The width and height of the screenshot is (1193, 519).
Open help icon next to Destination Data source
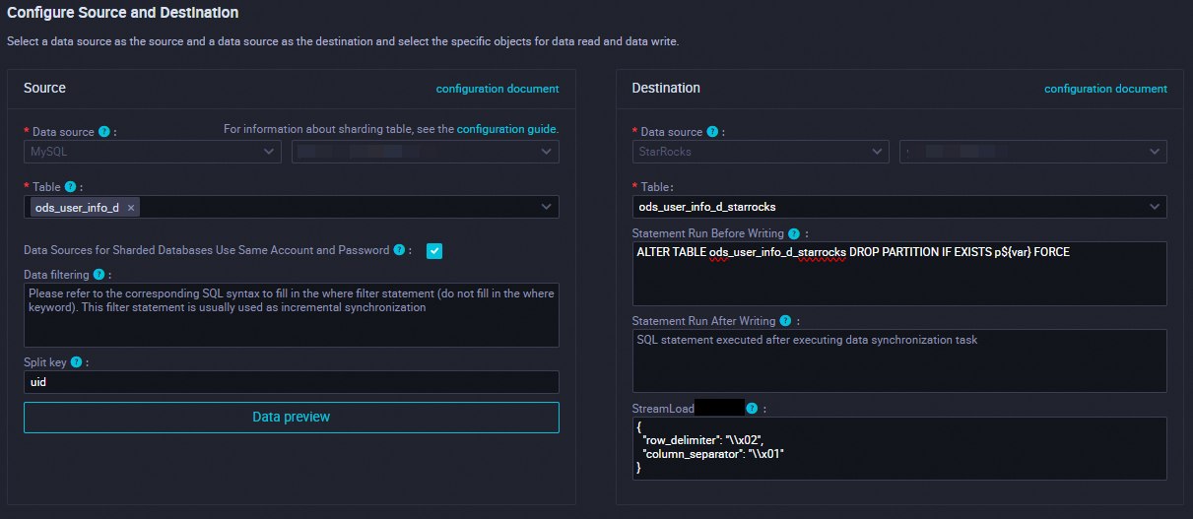coord(712,131)
